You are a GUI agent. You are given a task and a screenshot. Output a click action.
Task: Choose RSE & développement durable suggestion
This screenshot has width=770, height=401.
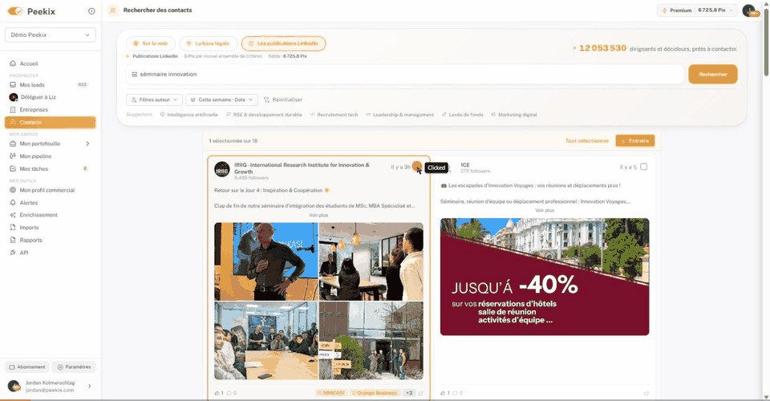coord(264,115)
